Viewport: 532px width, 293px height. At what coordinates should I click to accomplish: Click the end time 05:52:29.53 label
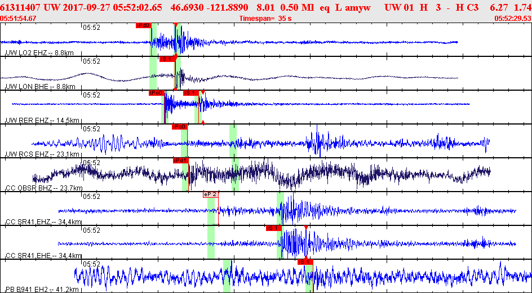click(x=512, y=19)
